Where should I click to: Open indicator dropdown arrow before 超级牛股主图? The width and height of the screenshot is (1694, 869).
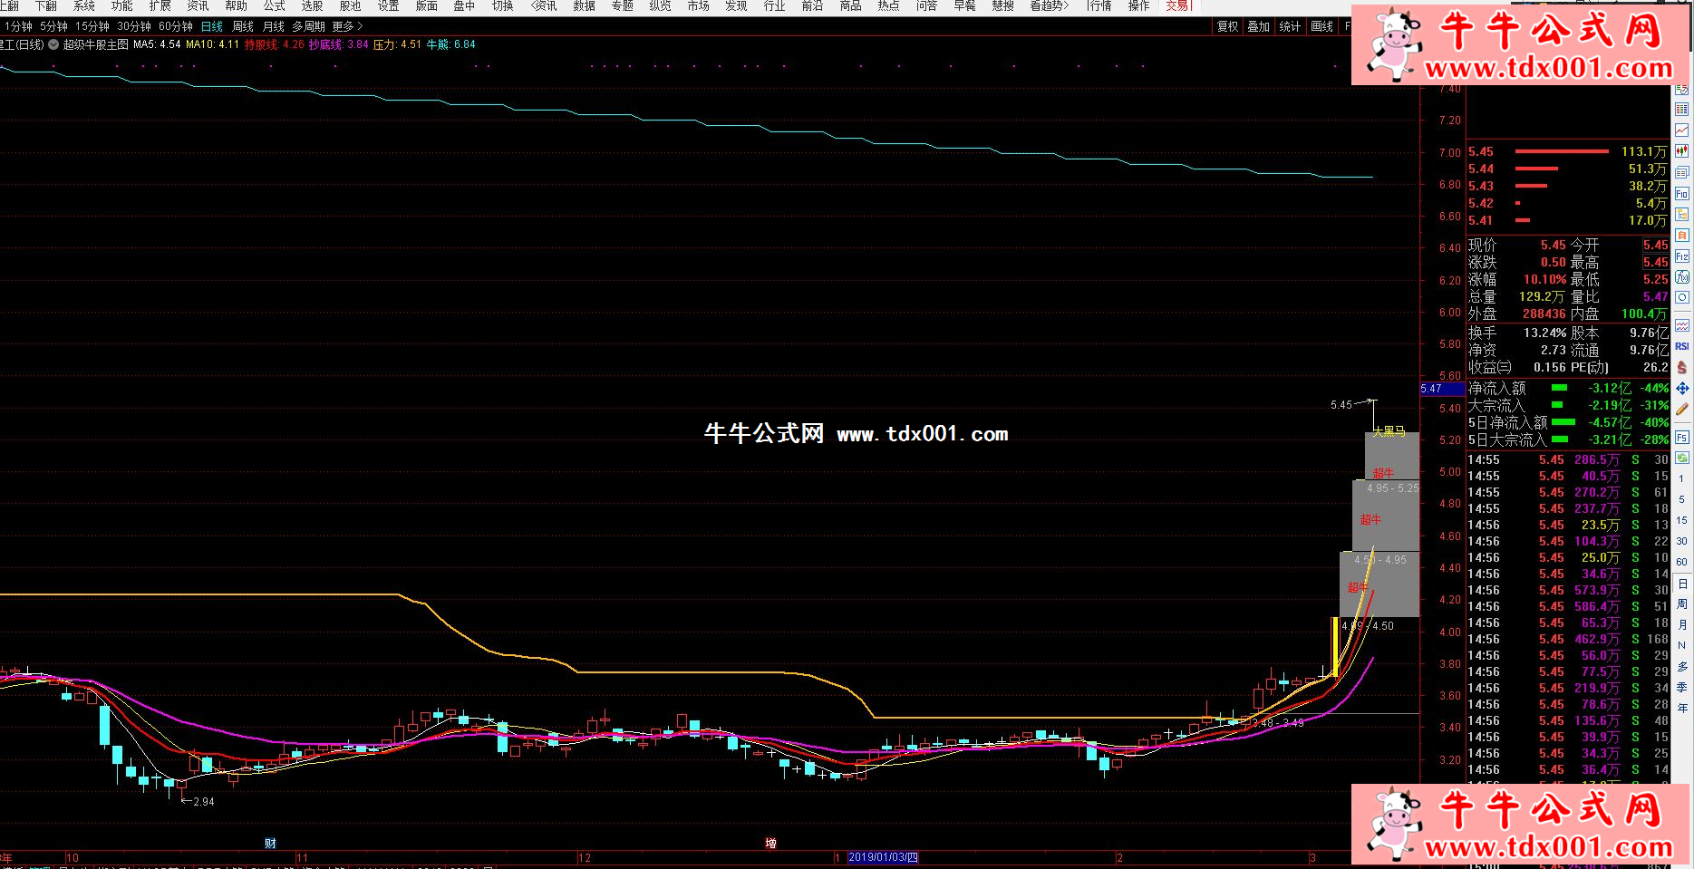pyautogui.click(x=53, y=44)
